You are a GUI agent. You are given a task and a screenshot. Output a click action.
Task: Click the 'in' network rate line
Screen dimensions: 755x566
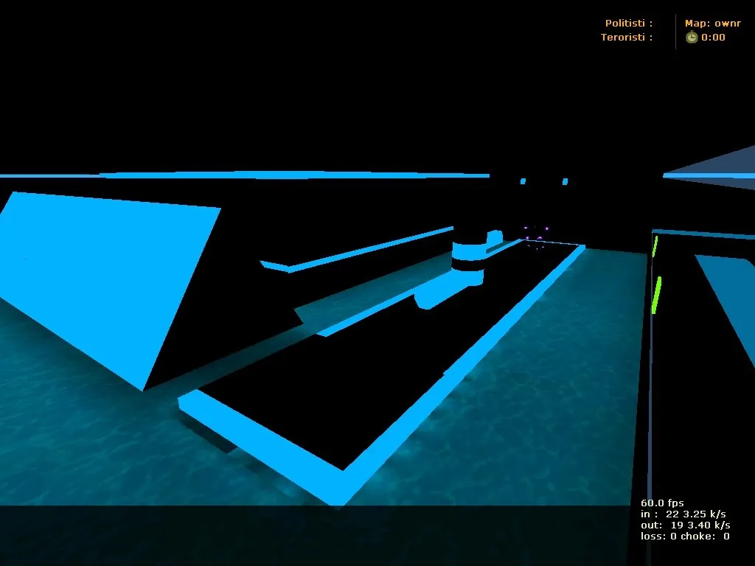[683, 514]
